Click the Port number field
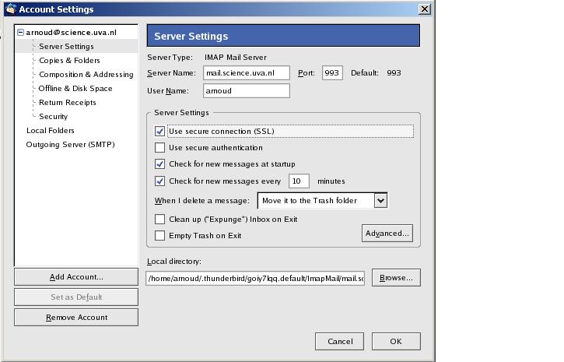This screenshot has height=362, width=564. (332, 73)
